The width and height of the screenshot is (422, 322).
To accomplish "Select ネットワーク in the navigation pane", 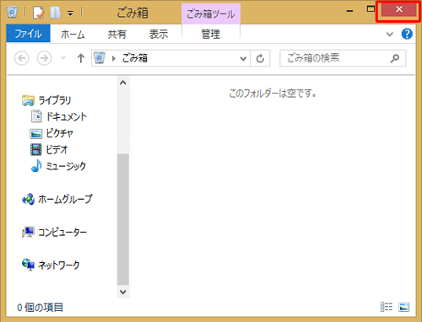I will pyautogui.click(x=59, y=265).
